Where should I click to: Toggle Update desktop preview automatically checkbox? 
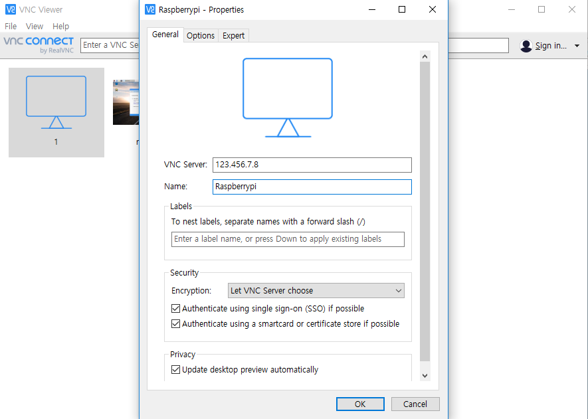(175, 369)
